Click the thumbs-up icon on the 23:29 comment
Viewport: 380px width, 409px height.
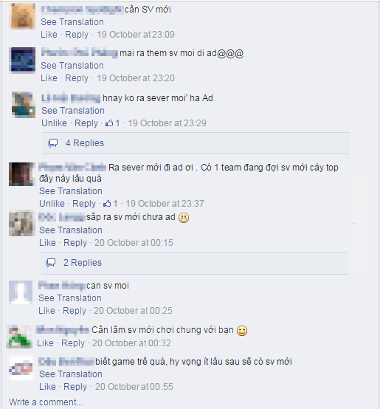click(109, 123)
